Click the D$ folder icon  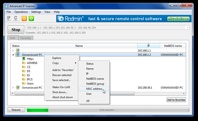click(24, 71)
